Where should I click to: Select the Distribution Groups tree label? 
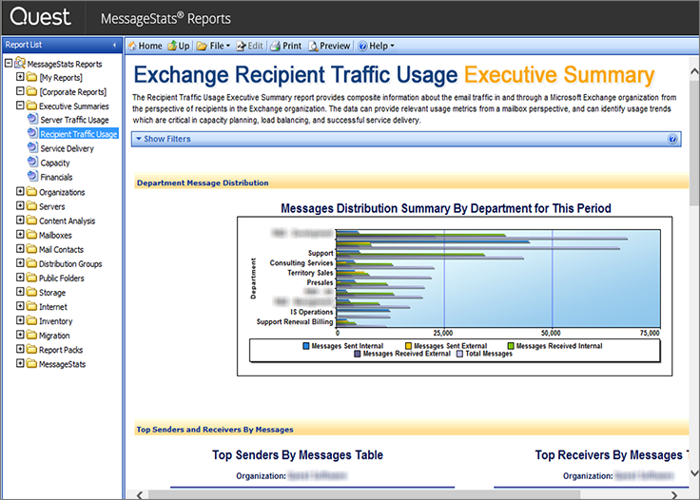click(70, 264)
